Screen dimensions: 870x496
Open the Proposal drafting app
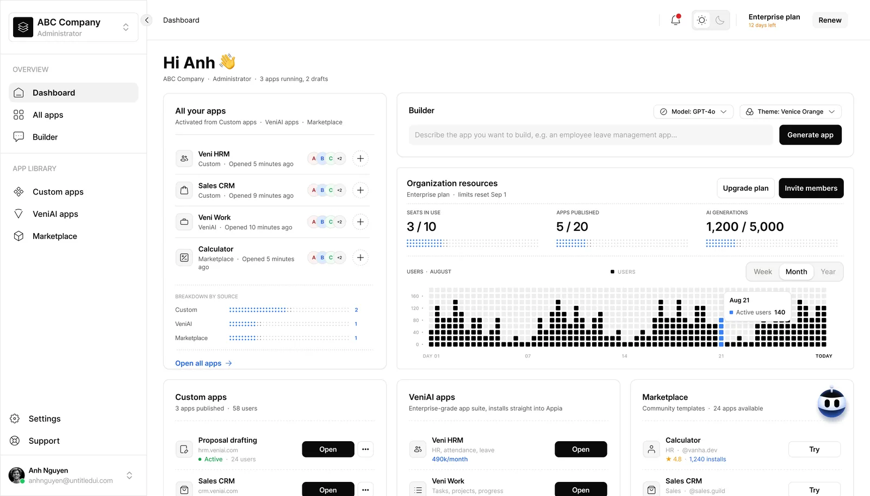pyautogui.click(x=328, y=449)
